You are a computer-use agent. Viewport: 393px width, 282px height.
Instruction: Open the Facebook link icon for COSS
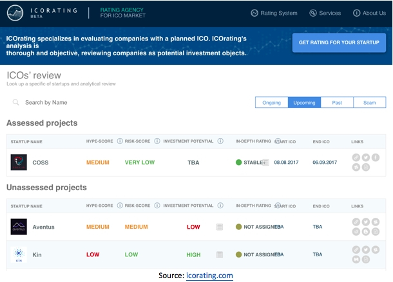point(376,158)
